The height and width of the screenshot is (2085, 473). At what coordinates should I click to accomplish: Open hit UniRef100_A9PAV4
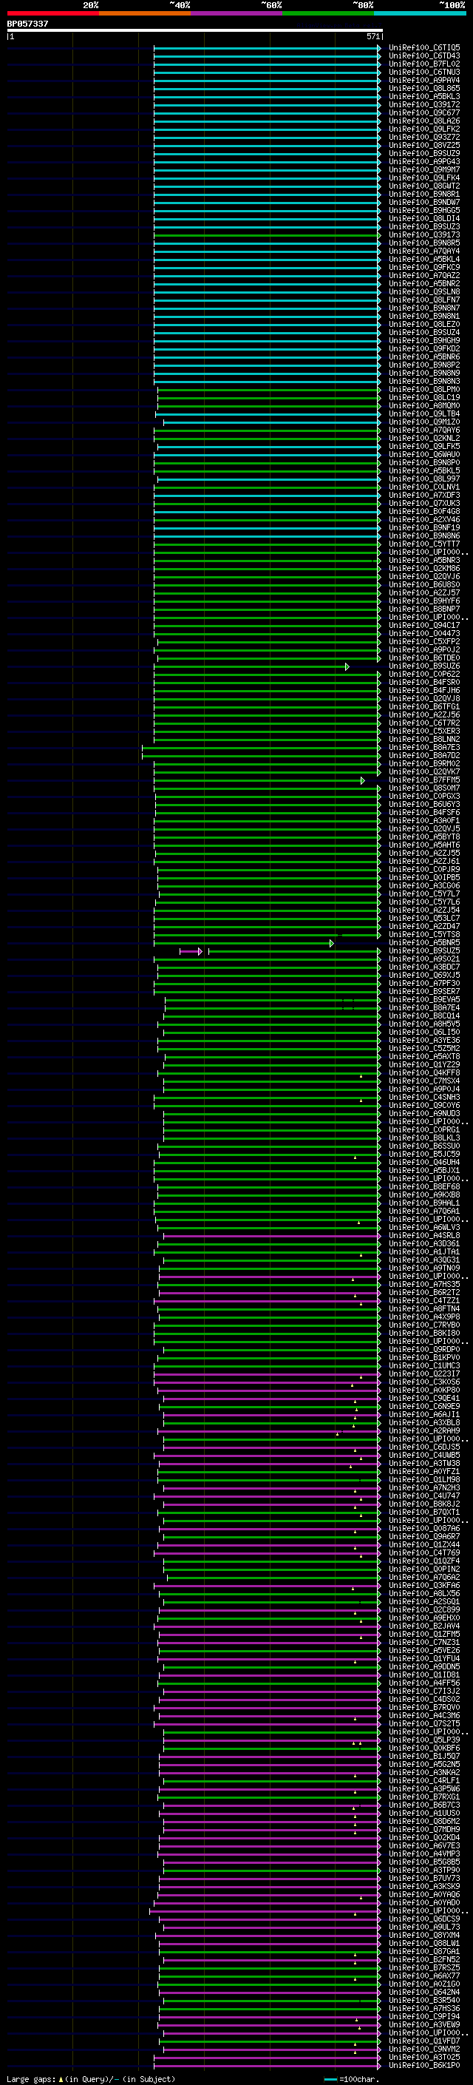(x=424, y=80)
